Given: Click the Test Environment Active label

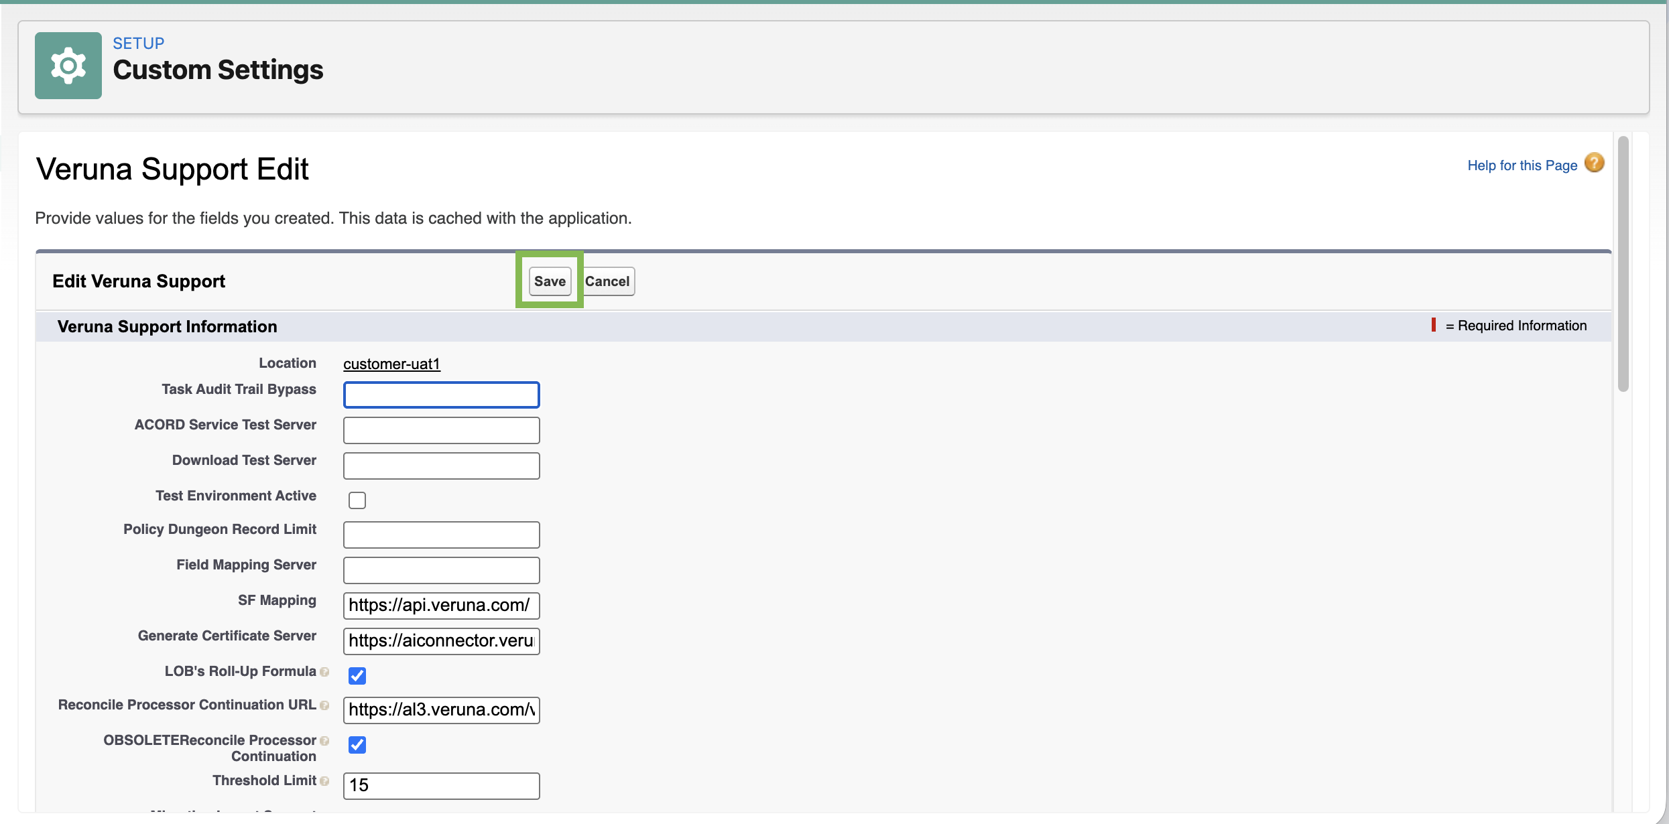Looking at the screenshot, I should [x=236, y=496].
